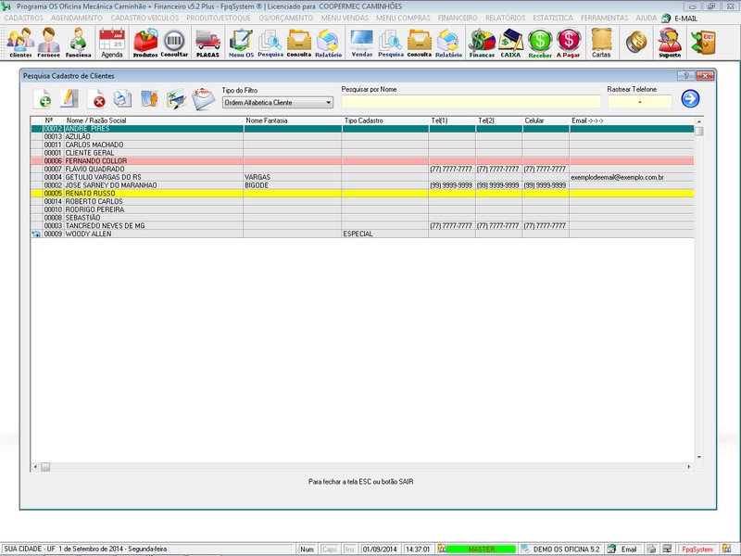
Task: Open the Suporte icon
Action: 670,43
